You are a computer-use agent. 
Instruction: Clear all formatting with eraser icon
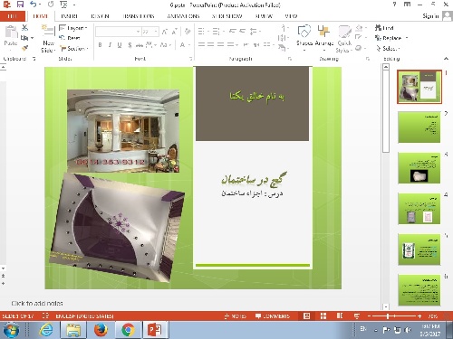(188, 32)
